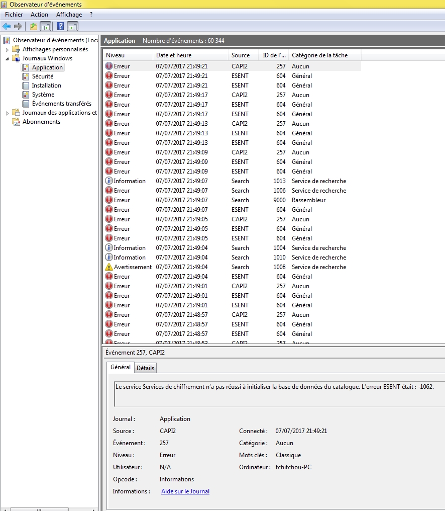The height and width of the screenshot is (511, 445).
Task: Select Événements transférés in the tree
Action: point(61,104)
